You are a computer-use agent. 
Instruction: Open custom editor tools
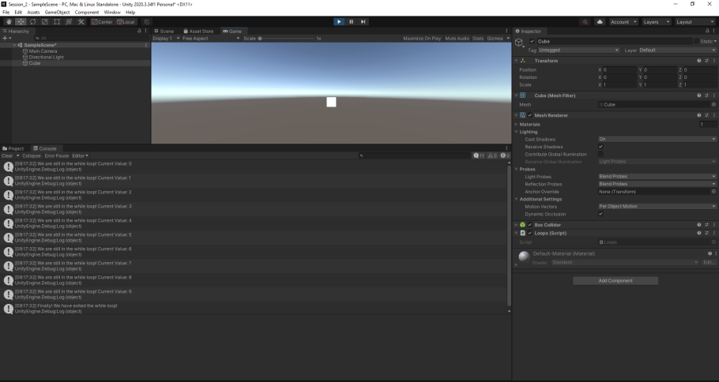[x=81, y=21]
